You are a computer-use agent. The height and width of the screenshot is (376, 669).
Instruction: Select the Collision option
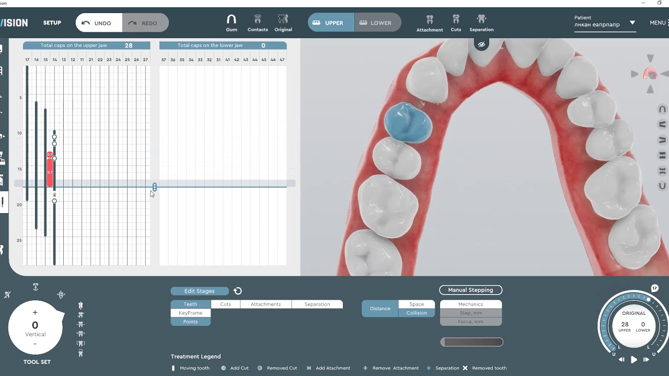(x=417, y=313)
